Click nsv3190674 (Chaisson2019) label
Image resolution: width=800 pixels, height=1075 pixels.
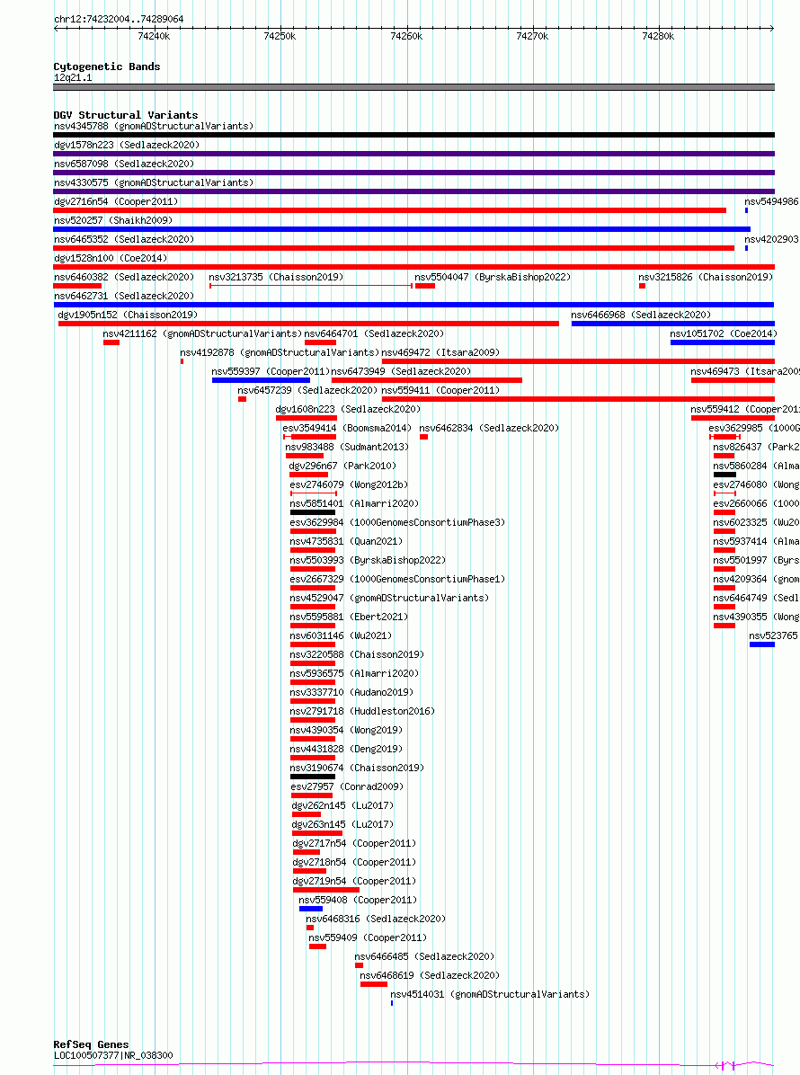357,768
